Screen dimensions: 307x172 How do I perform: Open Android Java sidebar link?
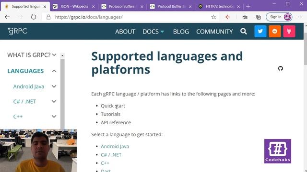[x=29, y=86]
